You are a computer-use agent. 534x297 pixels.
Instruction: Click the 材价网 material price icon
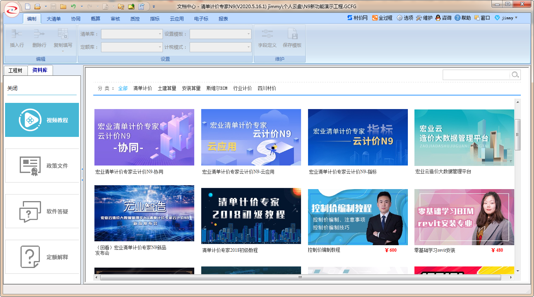coord(357,18)
